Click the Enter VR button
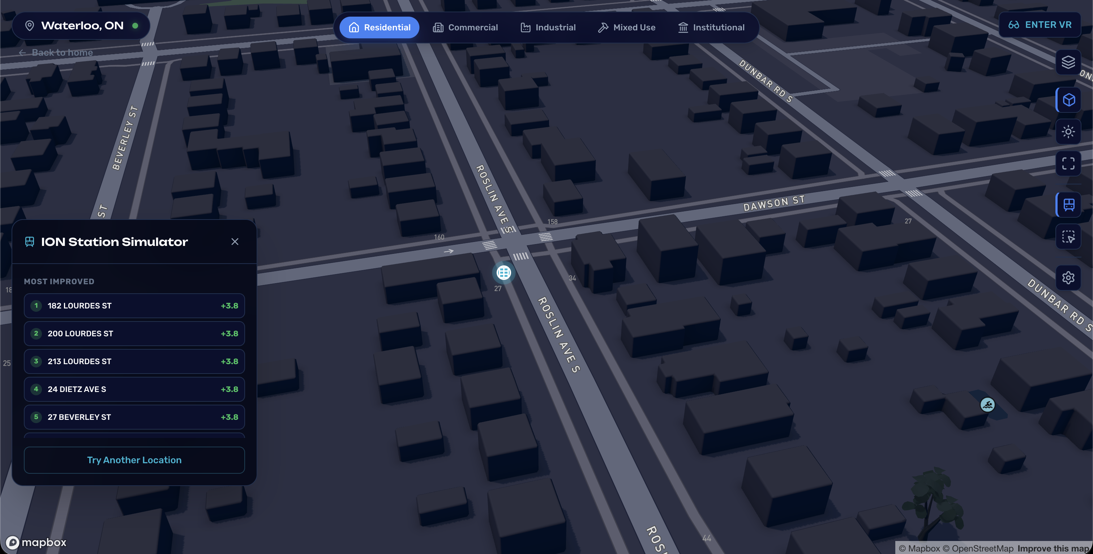The width and height of the screenshot is (1093, 554). [1040, 25]
